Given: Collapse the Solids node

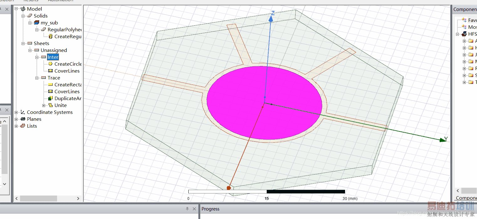Looking at the screenshot, I should click(23, 16).
